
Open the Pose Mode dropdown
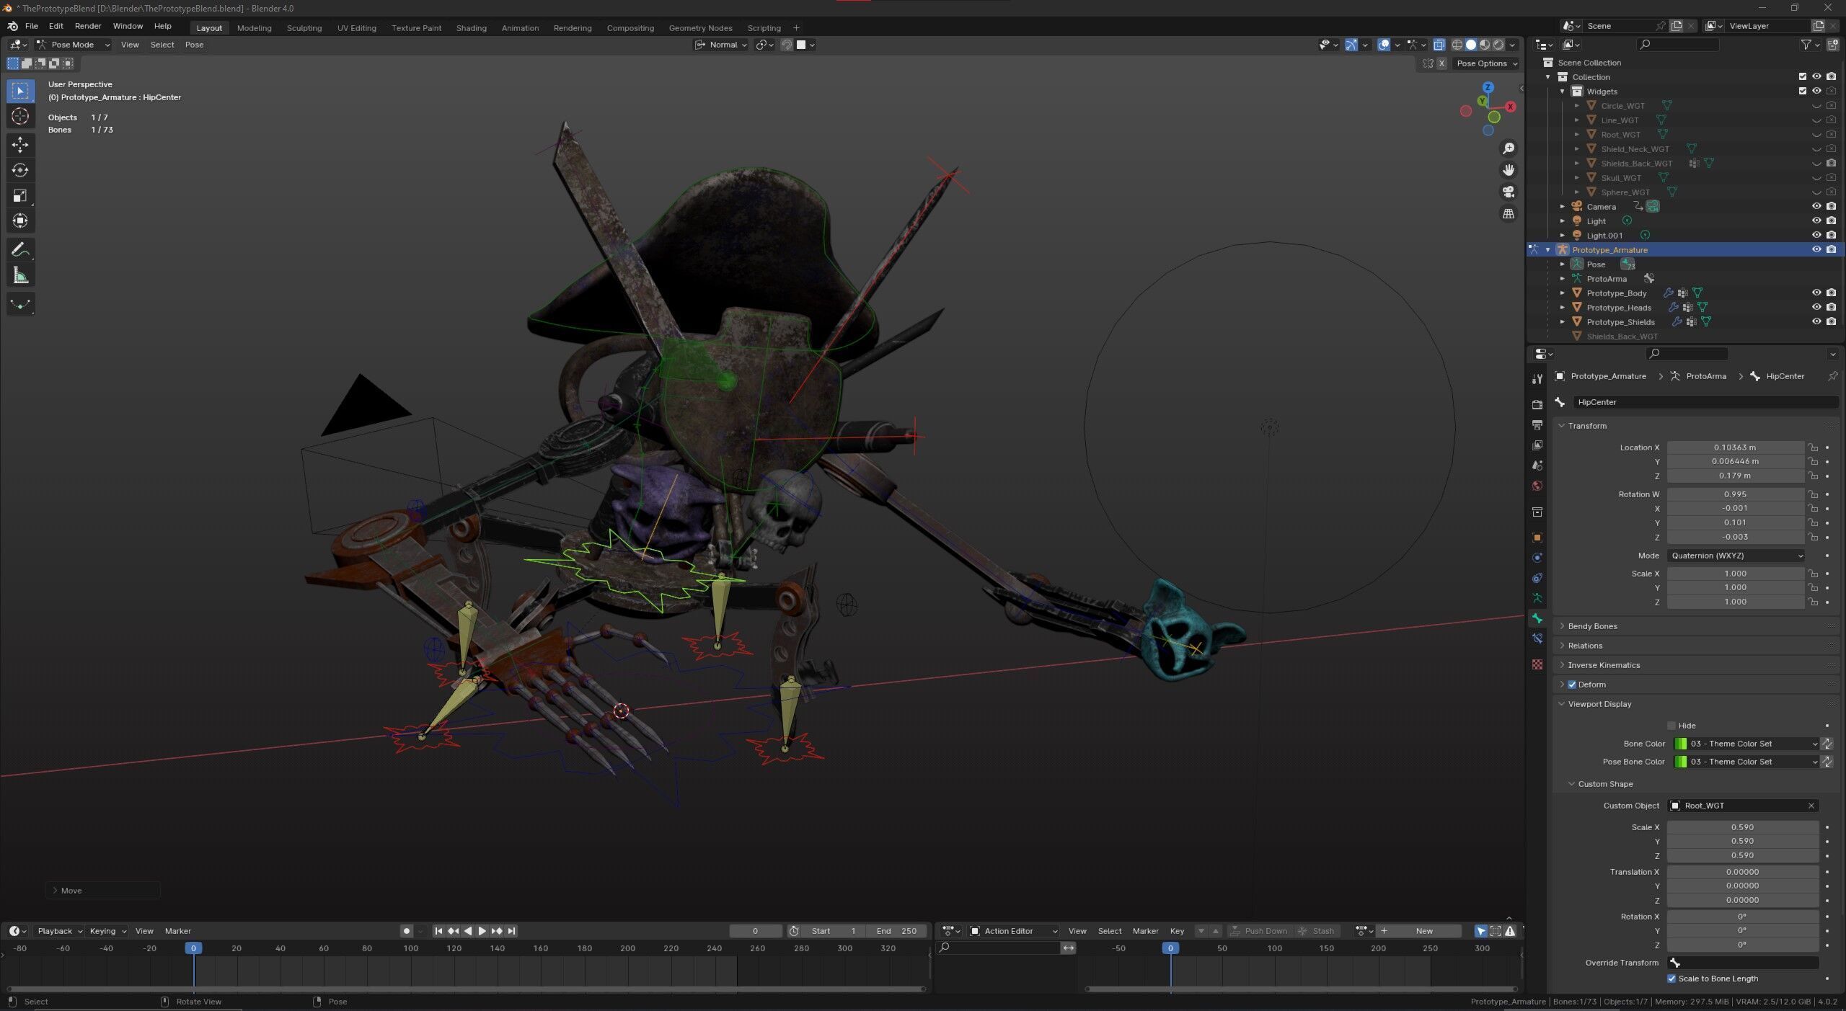click(x=73, y=45)
